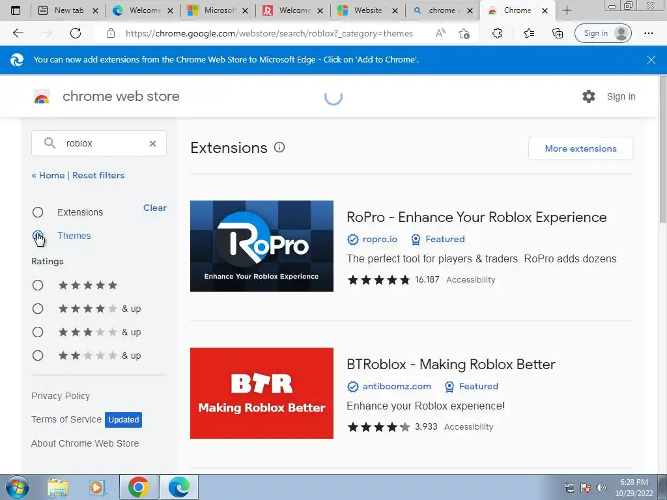This screenshot has height=500, width=667.
Task: Add this page to favorites star
Action: click(464, 33)
